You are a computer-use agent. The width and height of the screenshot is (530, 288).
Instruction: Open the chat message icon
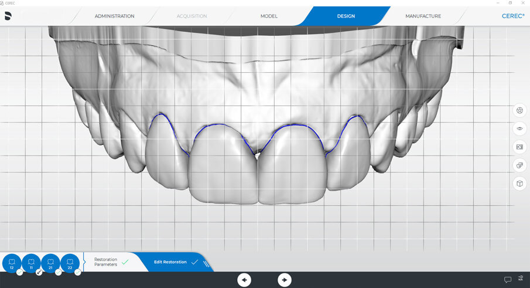tap(507, 280)
